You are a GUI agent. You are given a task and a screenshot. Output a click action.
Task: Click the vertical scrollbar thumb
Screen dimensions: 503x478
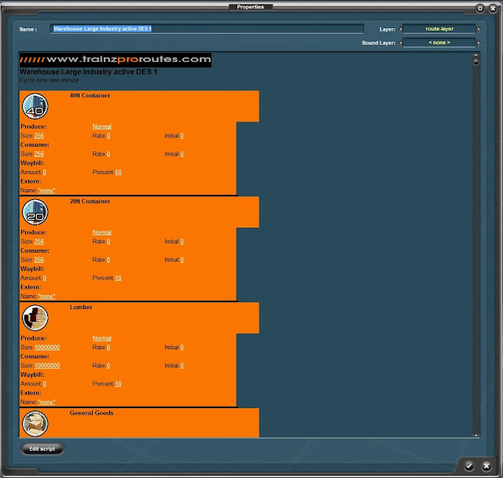(475, 61)
